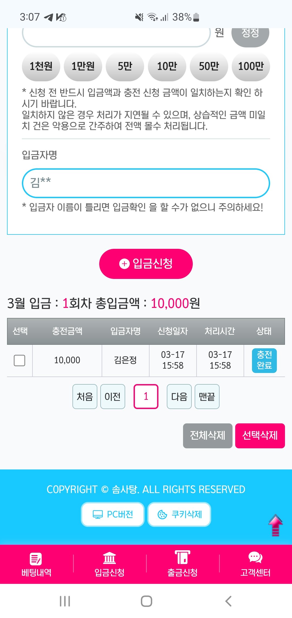Go to 다음 next page
The width and height of the screenshot is (292, 618).
(x=179, y=397)
